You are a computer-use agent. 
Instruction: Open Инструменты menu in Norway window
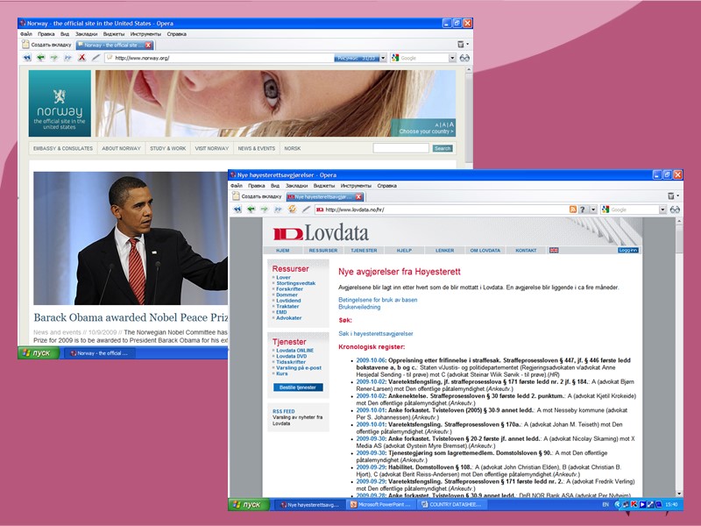145,34
